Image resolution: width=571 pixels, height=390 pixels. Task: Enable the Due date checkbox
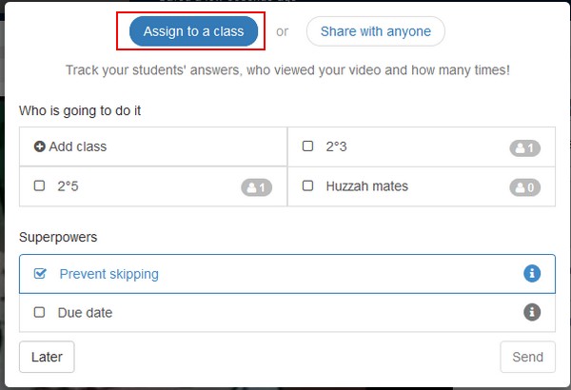tap(39, 312)
